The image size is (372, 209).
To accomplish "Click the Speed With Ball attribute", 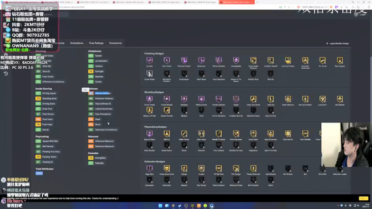I will pyautogui.click(x=47, y=141).
